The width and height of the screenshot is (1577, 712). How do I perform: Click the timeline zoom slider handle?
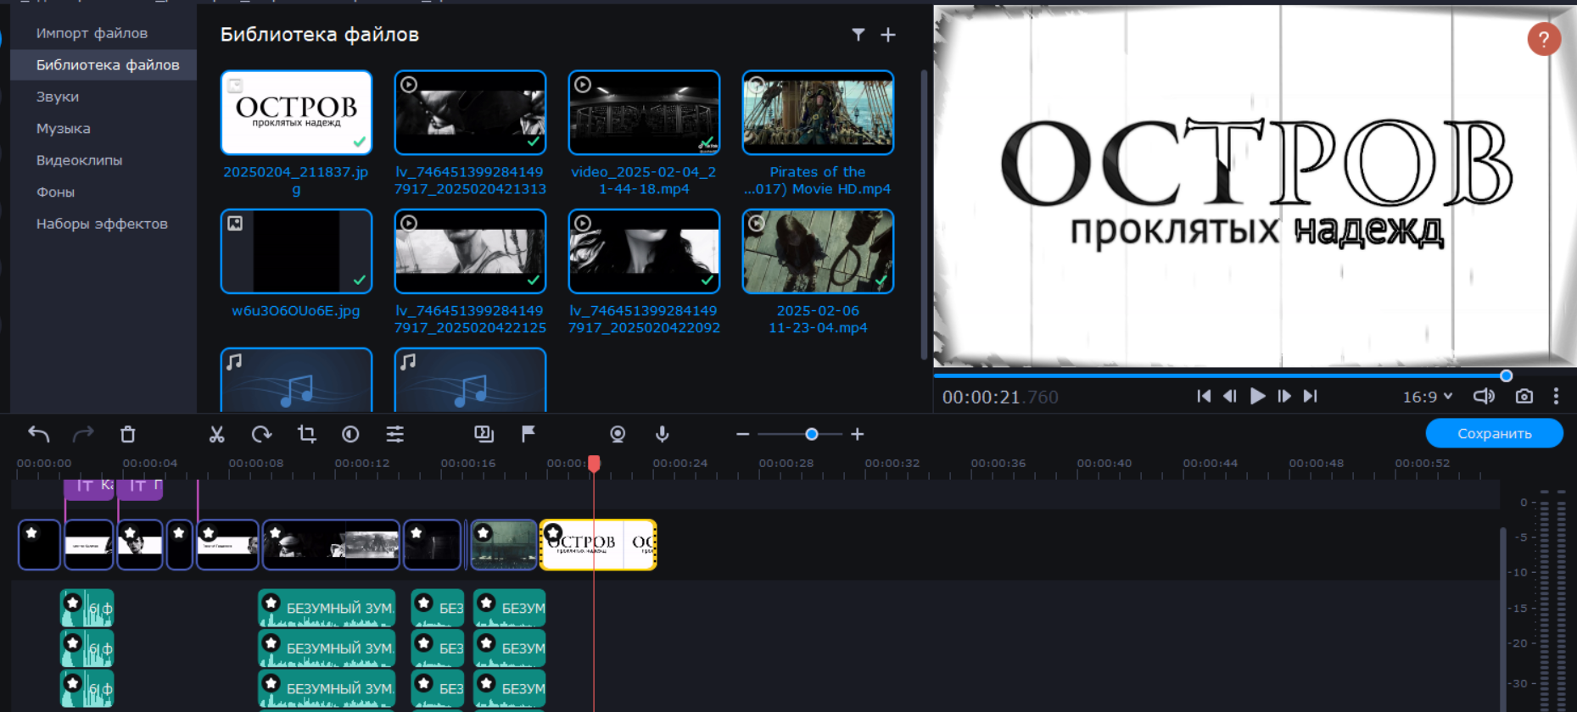click(812, 435)
